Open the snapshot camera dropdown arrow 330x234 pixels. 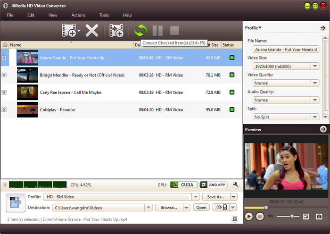[x=325, y=217]
